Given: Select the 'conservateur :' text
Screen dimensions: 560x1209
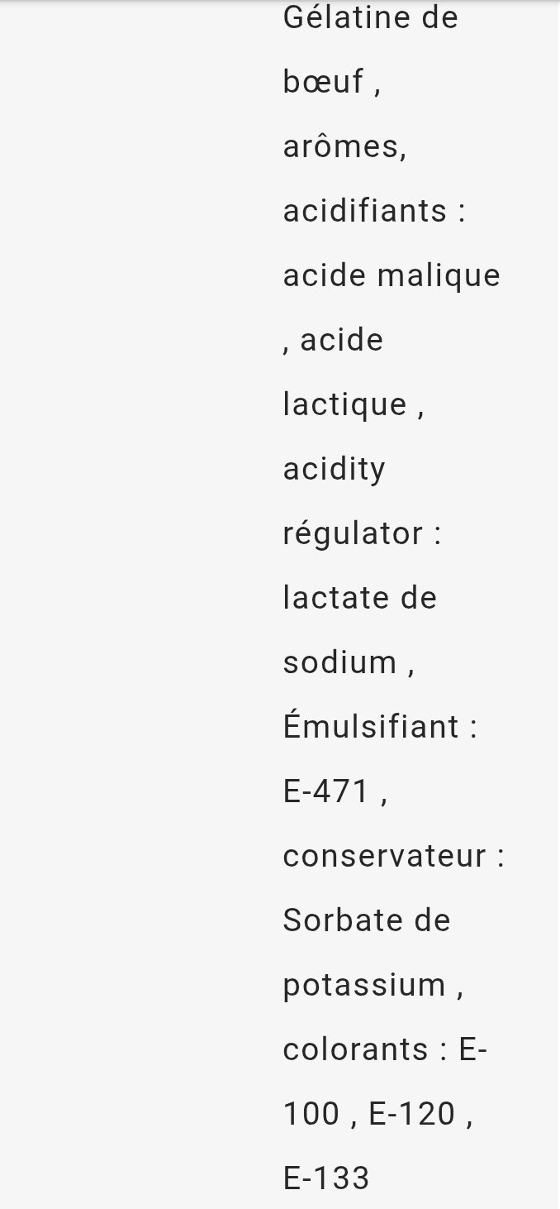Looking at the screenshot, I should click(393, 856).
